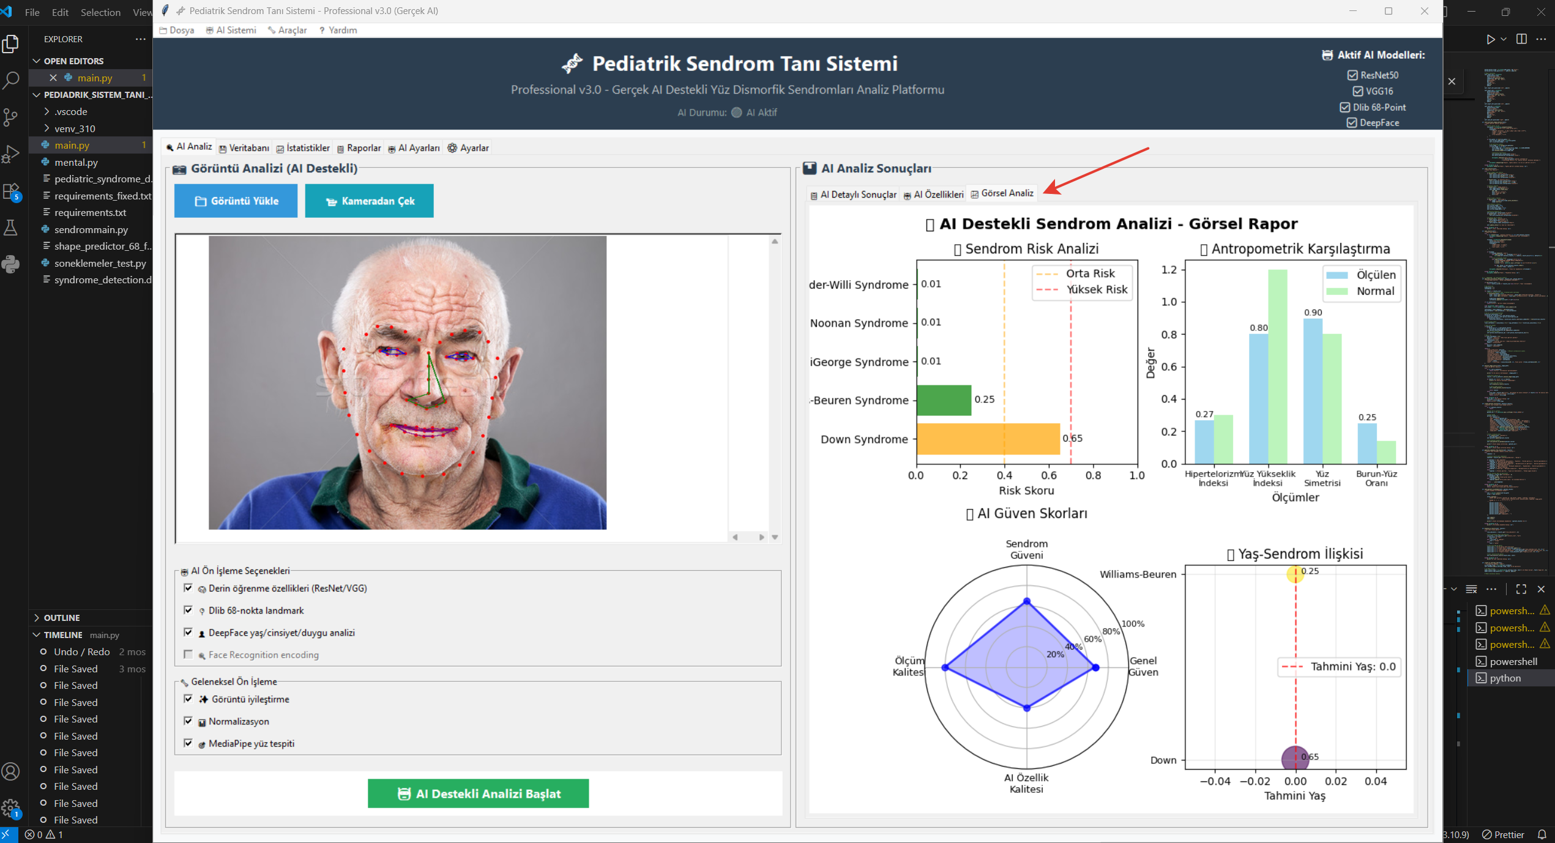
Task: Click the image viewer vertical scrollbar
Action: click(x=775, y=389)
